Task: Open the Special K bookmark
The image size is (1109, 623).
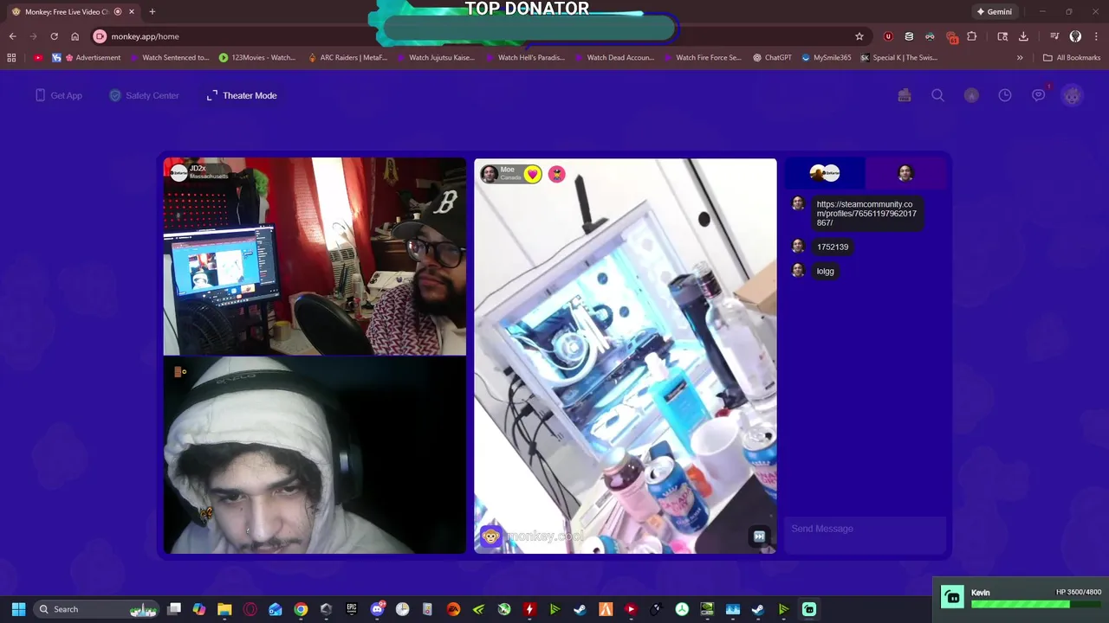Action: 899,58
